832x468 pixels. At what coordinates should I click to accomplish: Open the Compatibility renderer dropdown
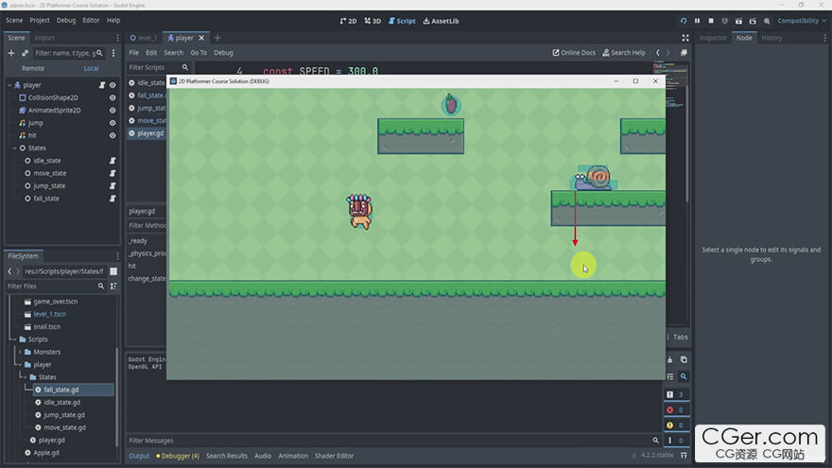tap(801, 21)
